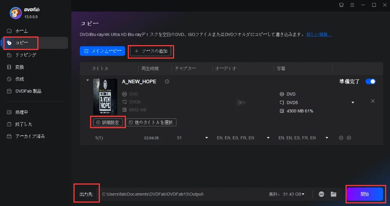
Task: Click the source DVD9 label
Action: coord(135,102)
